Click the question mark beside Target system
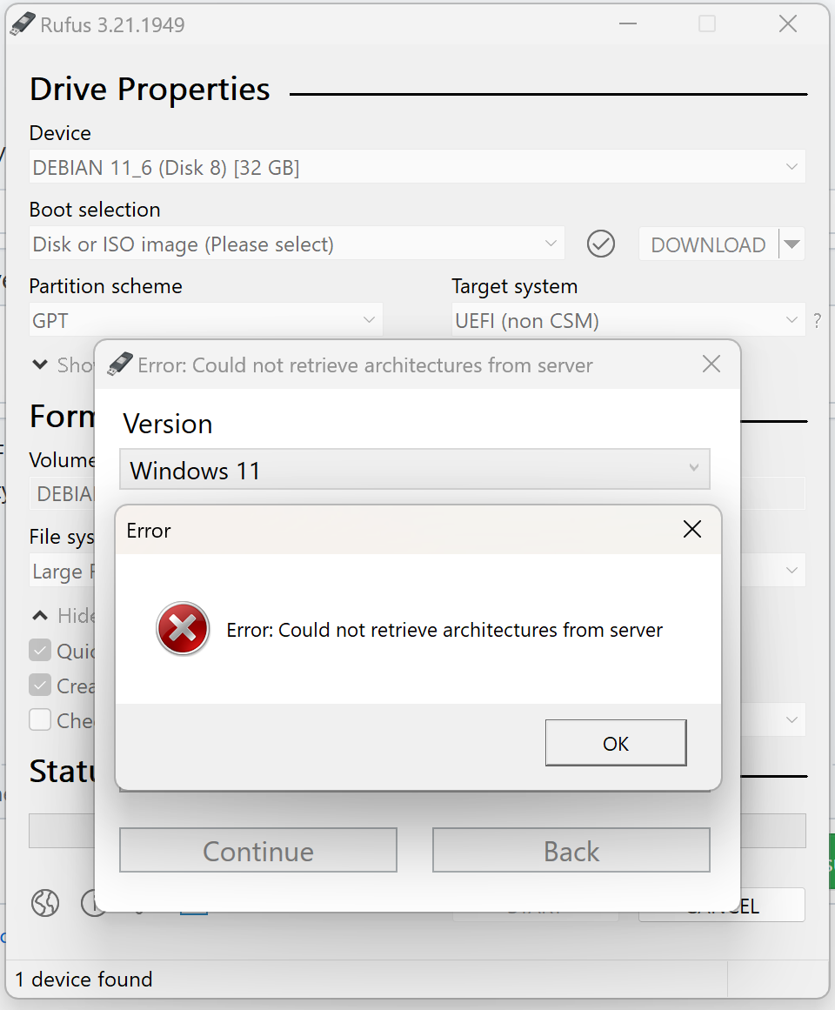Screen dimensions: 835x1010 pos(817,321)
